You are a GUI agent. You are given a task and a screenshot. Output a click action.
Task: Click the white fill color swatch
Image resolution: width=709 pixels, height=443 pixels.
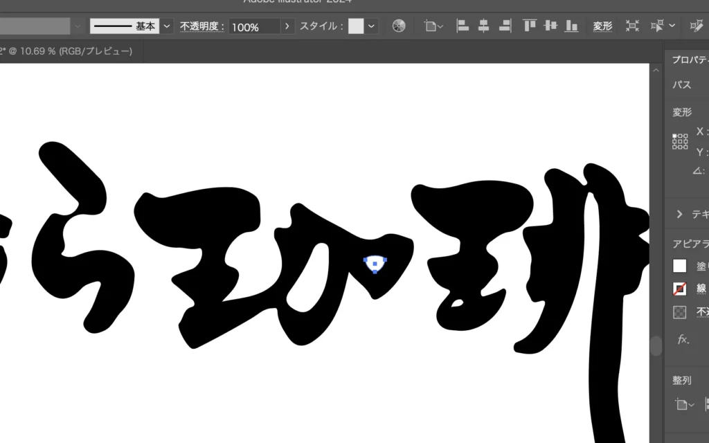[x=680, y=266]
